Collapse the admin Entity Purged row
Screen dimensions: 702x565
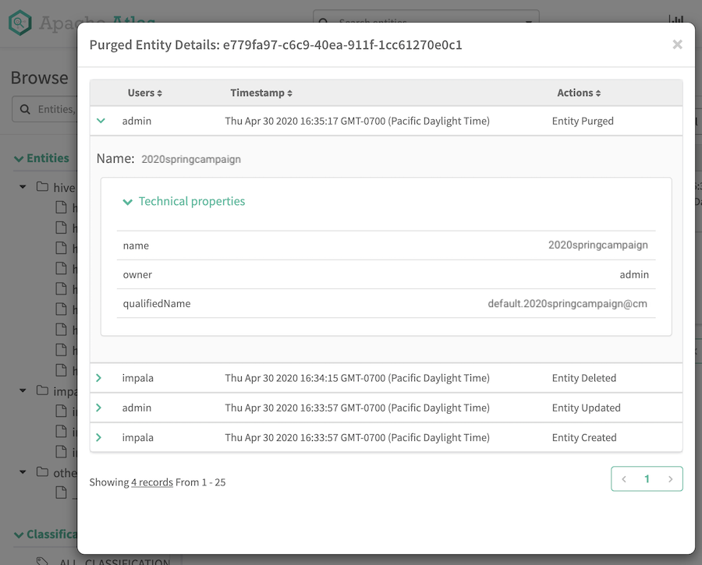click(x=101, y=121)
